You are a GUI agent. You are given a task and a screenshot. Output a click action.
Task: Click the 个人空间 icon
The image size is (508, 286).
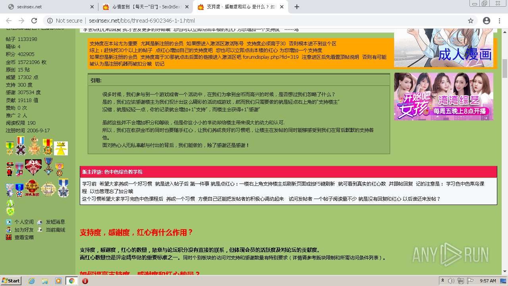click(x=9, y=222)
